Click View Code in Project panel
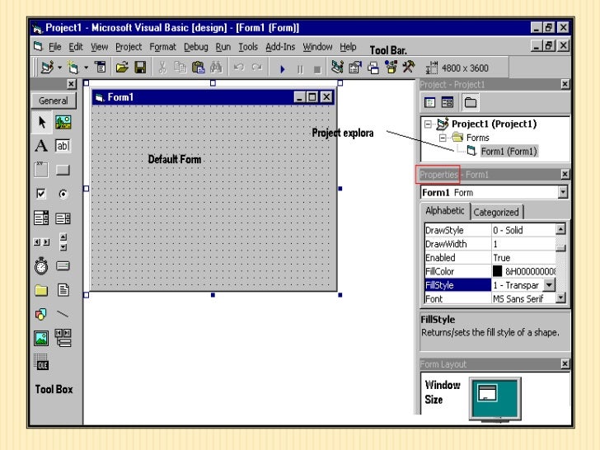 coord(429,102)
